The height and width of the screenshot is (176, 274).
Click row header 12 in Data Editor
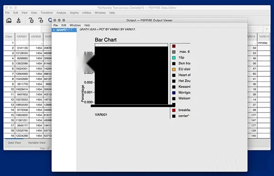[9, 100]
